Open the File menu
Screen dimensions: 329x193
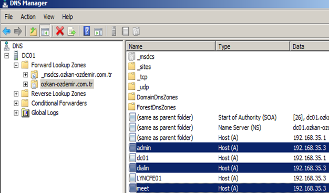[x=8, y=17]
